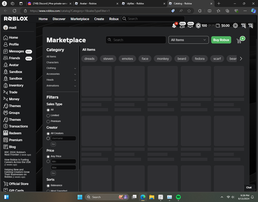Viewport: 258px width, 202px height.
Task: Refresh the browser page
Action: point(14,11)
